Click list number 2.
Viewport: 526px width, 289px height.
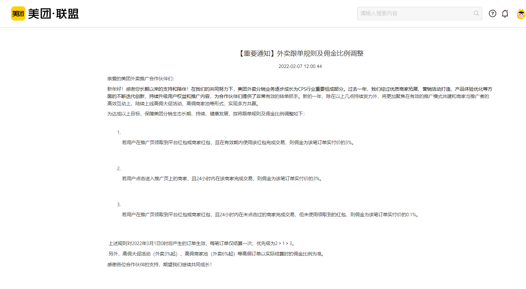[119, 169]
